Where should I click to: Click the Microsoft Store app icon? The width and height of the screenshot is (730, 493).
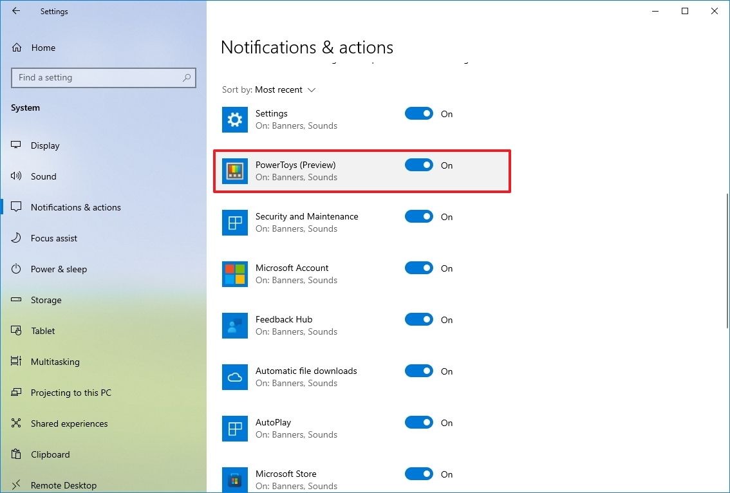pos(234,480)
